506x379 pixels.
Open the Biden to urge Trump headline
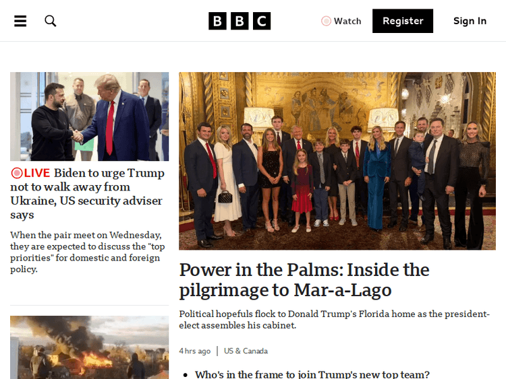[x=88, y=193]
